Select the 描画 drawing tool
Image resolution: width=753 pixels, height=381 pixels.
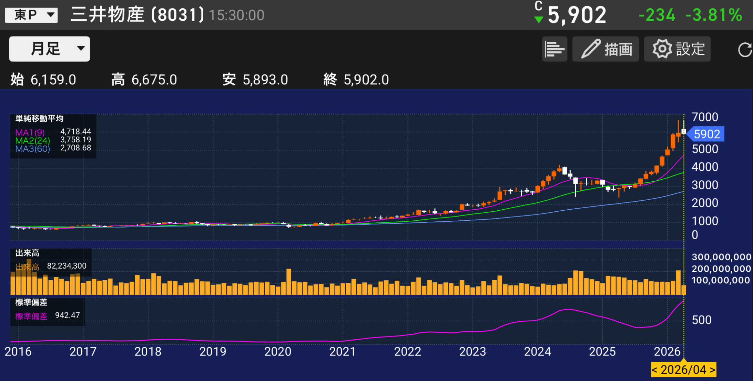[x=606, y=49]
